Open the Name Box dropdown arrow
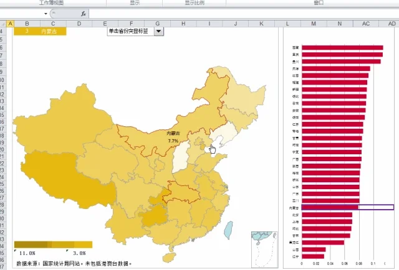Viewport: 399px width, 270px height. pyautogui.click(x=46, y=14)
